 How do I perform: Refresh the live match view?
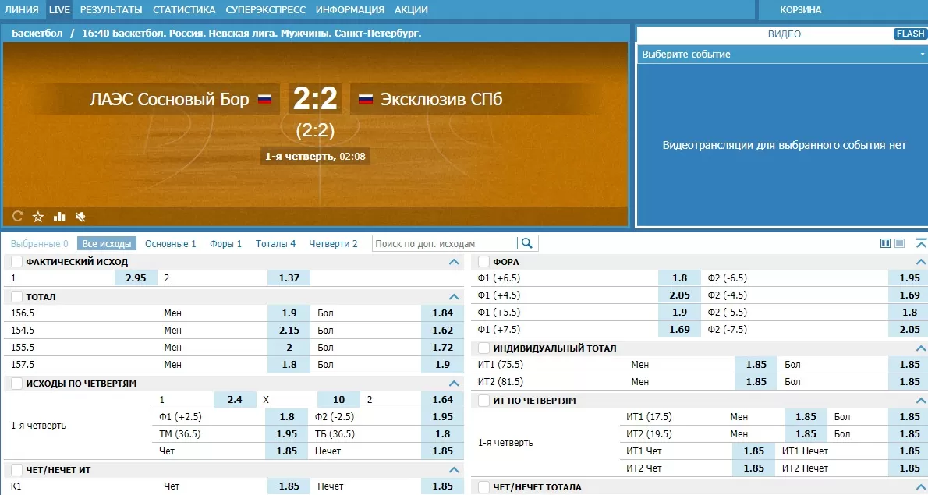16,217
